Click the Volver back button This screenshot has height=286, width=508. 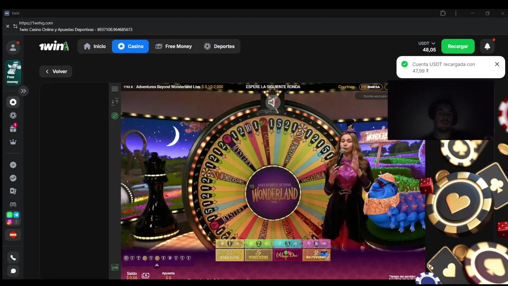(x=56, y=71)
